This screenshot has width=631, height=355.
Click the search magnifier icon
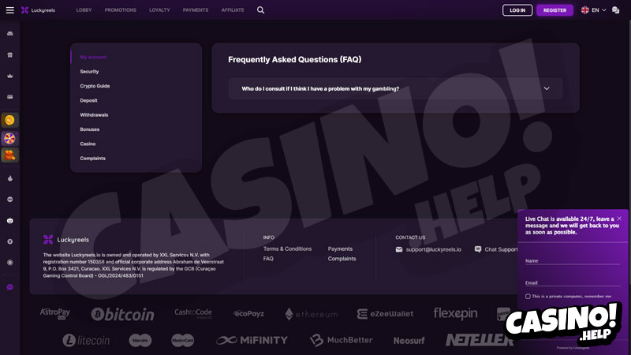pyautogui.click(x=261, y=10)
